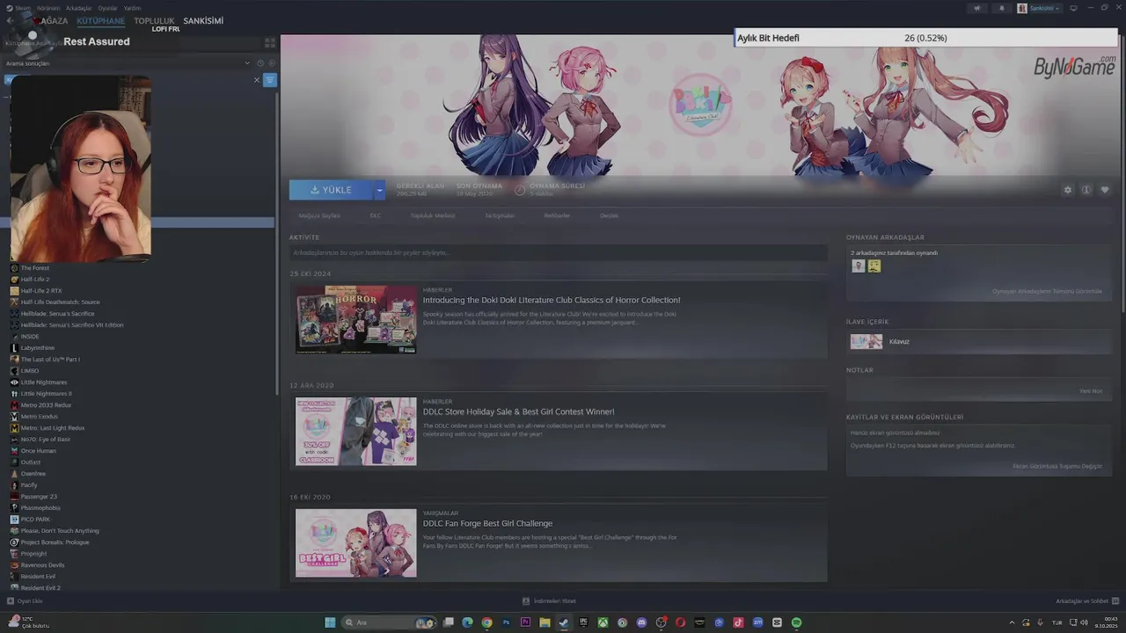Open 'Introducing the Doki Doki Literature Club' news
This screenshot has width=1126, height=633.
[552, 300]
